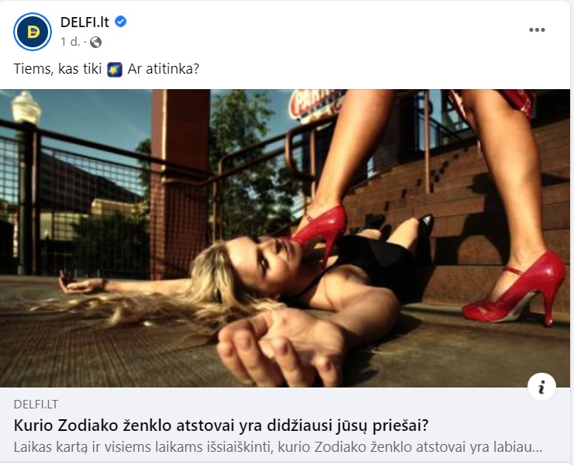Click the blue verified badge

[121, 22]
